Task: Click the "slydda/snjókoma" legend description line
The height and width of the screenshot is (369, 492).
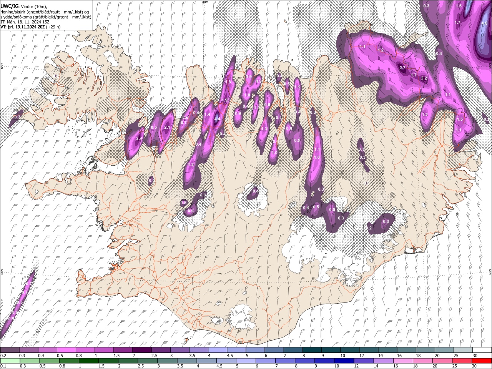Action: (46, 17)
